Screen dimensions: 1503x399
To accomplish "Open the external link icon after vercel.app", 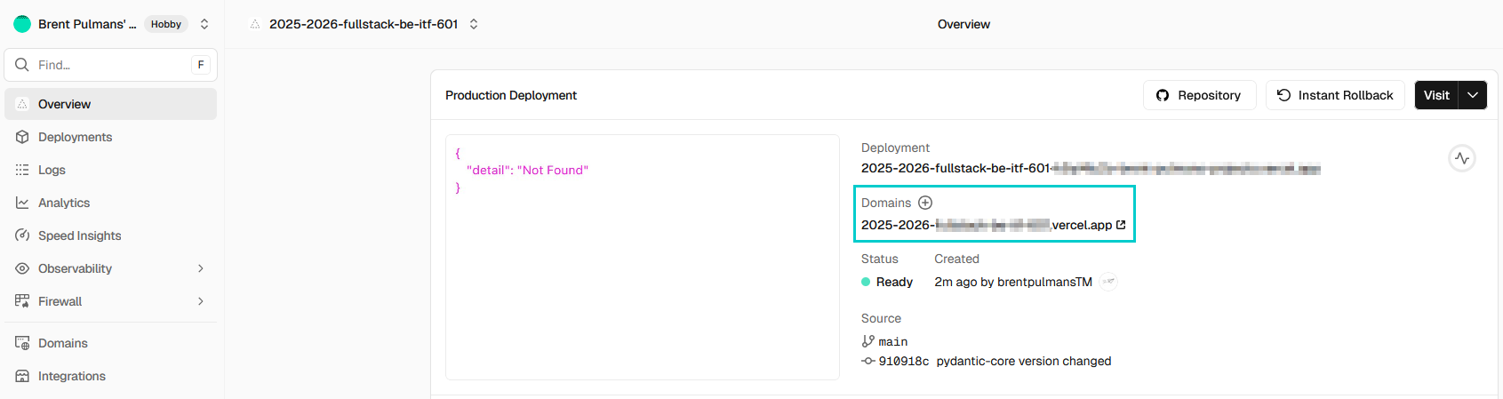I will tap(1121, 225).
